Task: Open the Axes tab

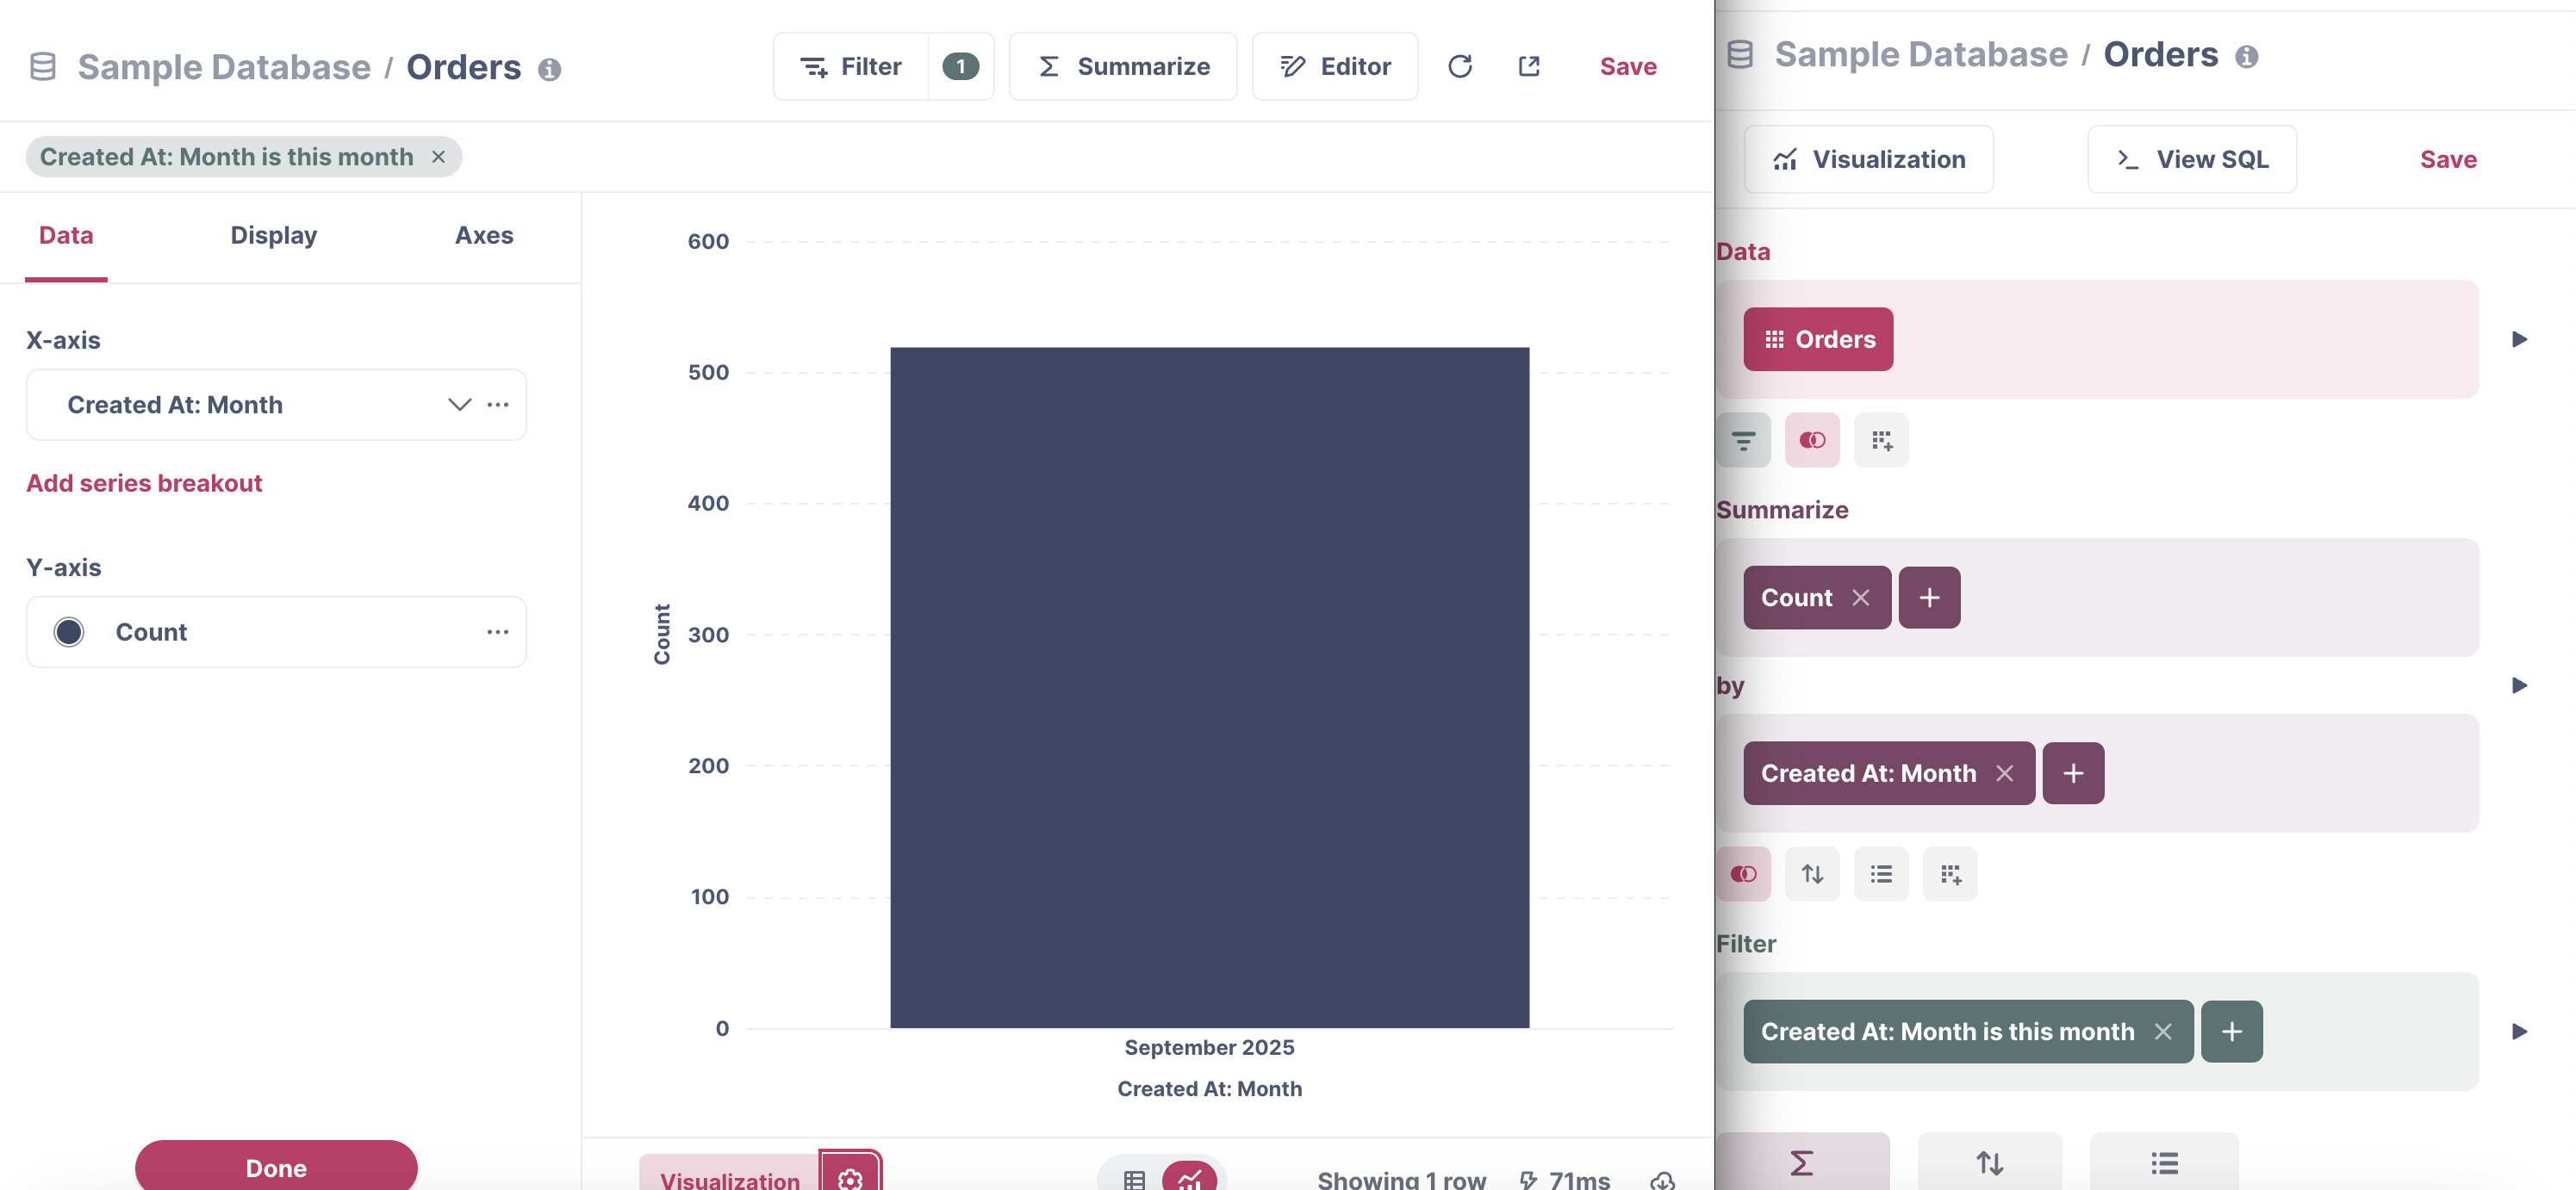Action: point(483,236)
